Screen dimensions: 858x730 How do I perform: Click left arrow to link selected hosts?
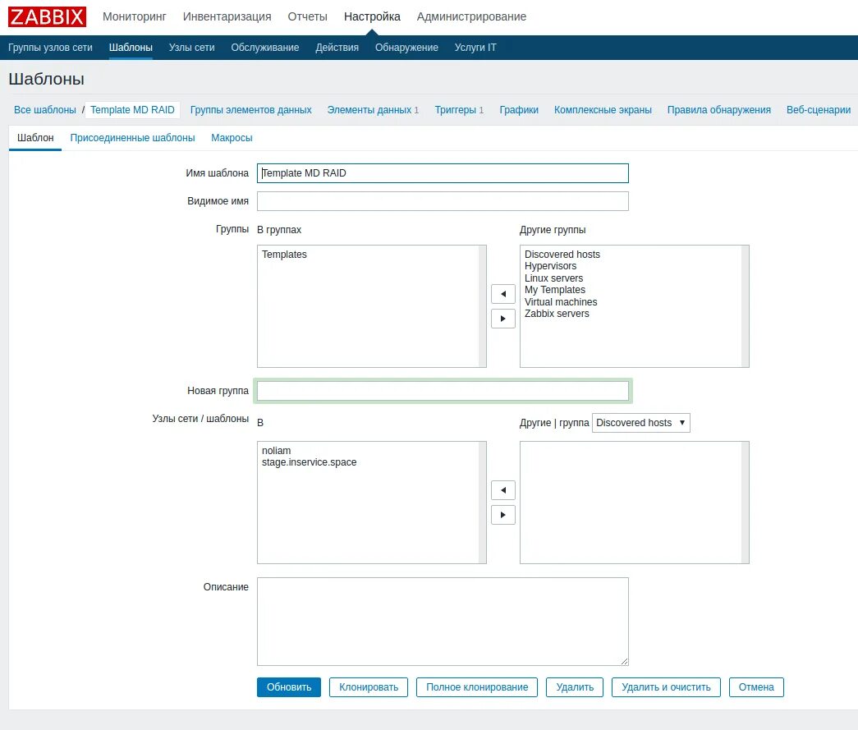tap(502, 489)
